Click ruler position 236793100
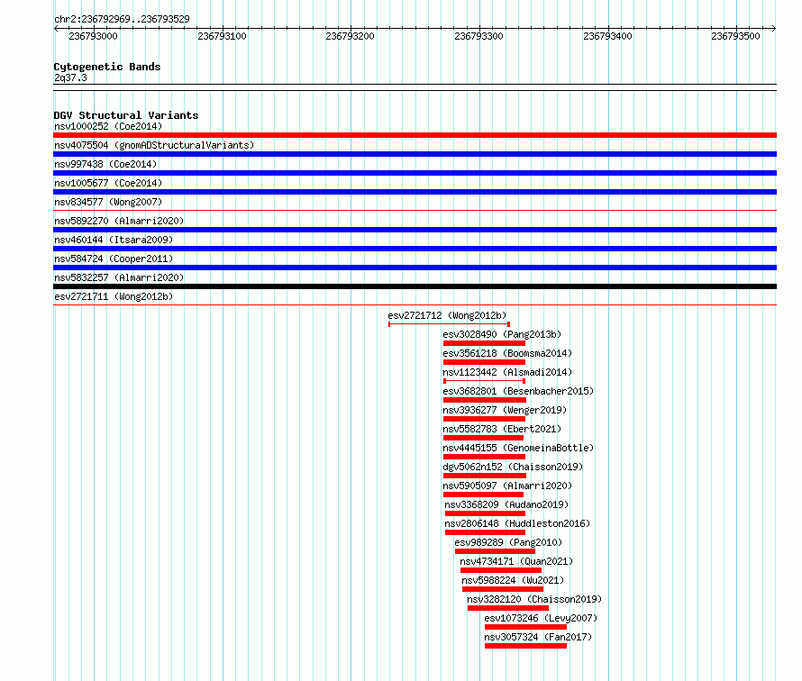 pos(222,36)
